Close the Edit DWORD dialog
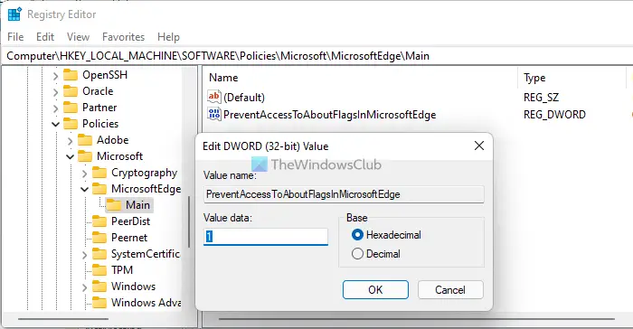 point(478,146)
